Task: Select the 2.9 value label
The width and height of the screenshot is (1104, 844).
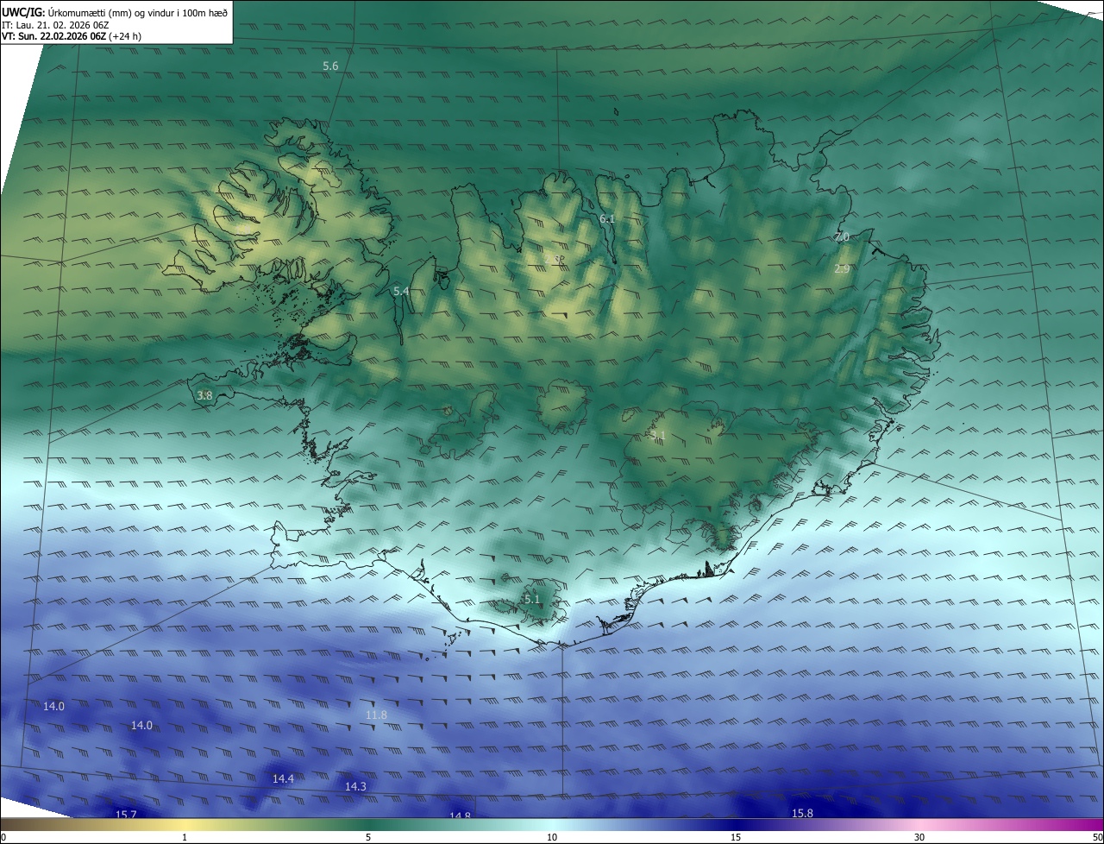Action: 842,269
